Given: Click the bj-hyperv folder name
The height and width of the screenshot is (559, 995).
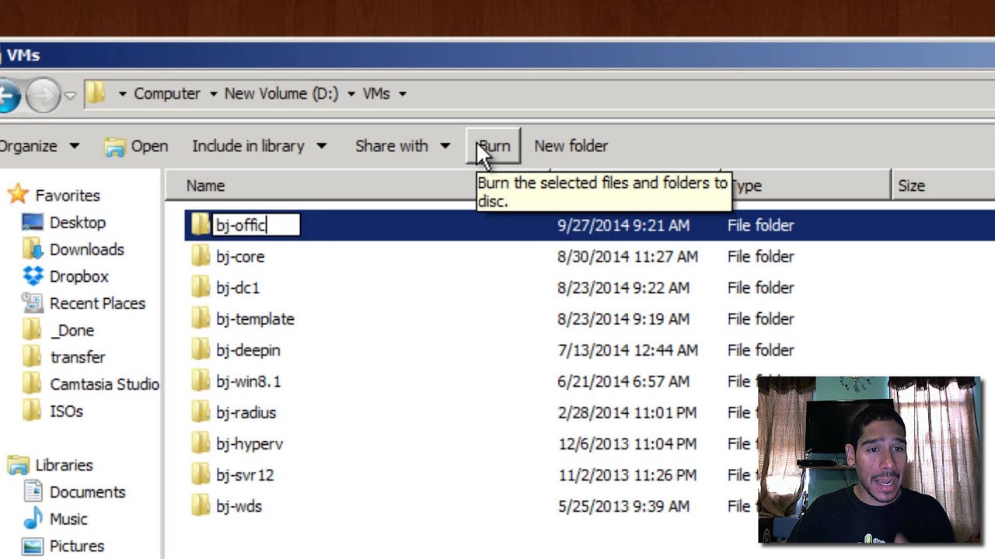Looking at the screenshot, I should pyautogui.click(x=250, y=444).
